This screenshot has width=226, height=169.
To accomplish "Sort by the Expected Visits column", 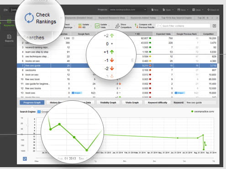I will click(x=163, y=34).
